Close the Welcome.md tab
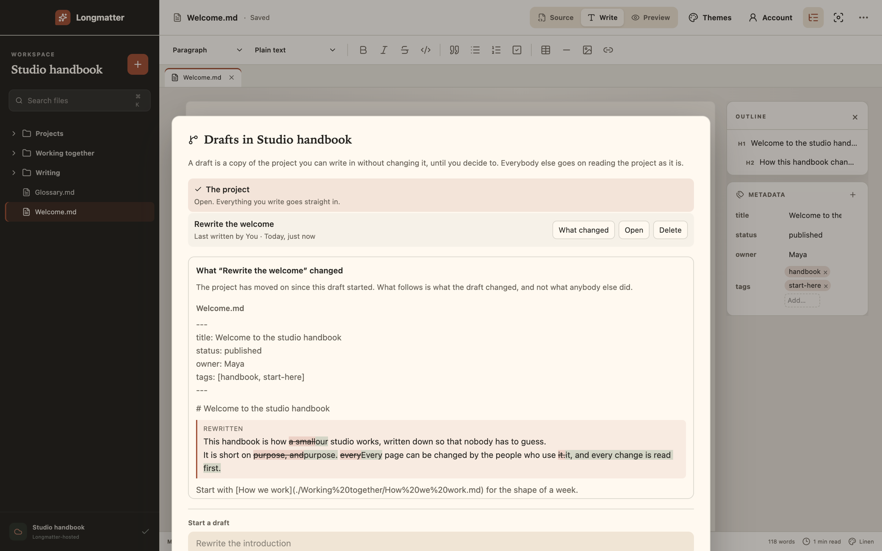Screen dimensions: 882x551 point(232,78)
